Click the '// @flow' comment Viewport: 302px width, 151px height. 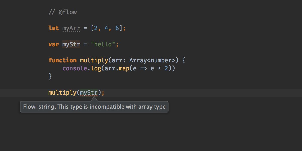click(62, 12)
